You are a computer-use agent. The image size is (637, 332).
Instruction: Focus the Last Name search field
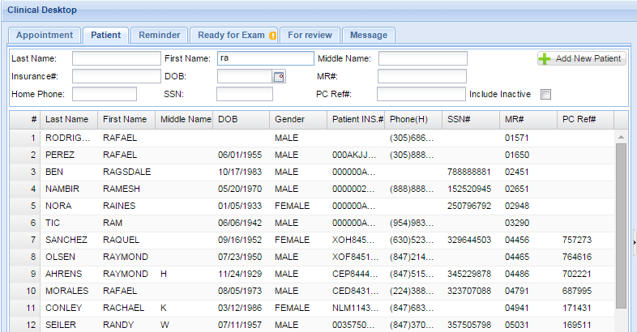(x=117, y=58)
